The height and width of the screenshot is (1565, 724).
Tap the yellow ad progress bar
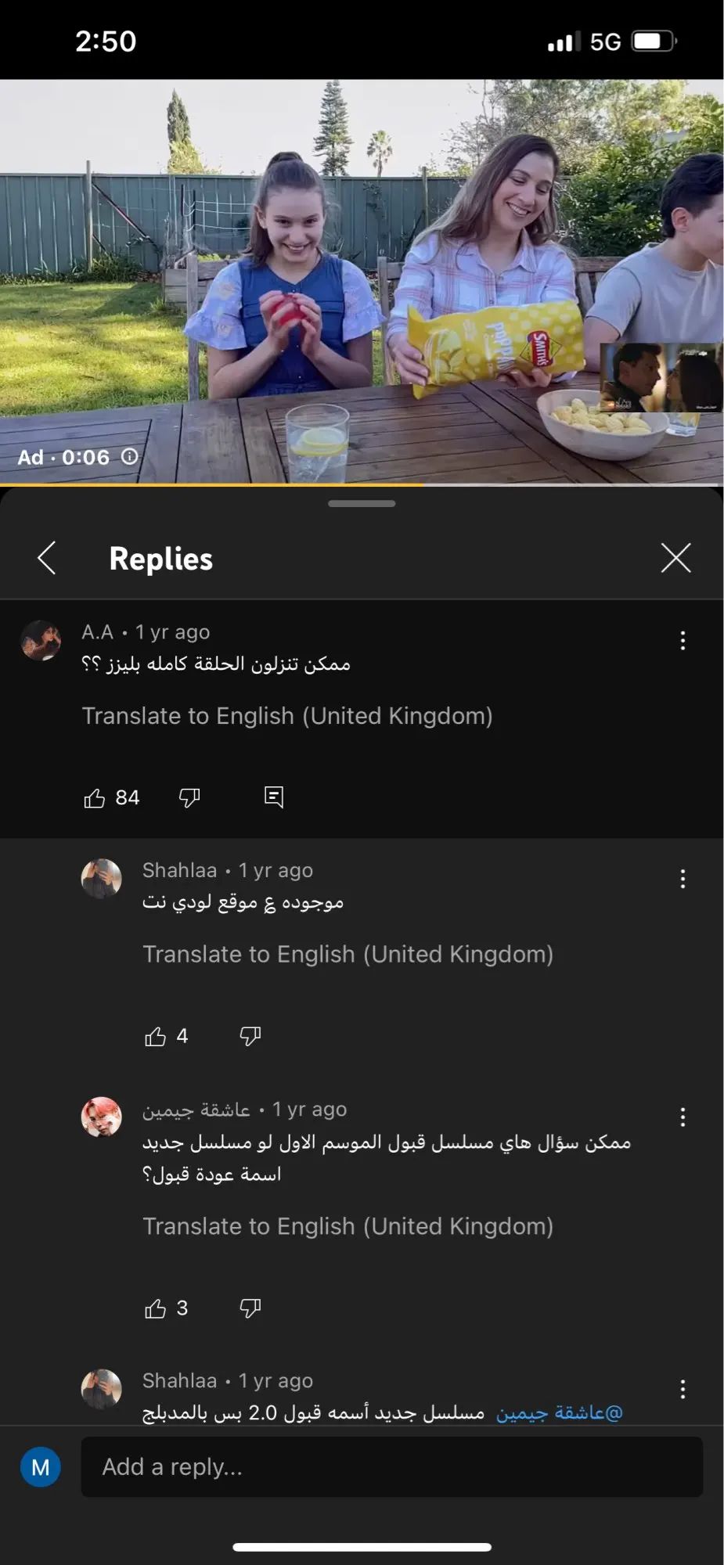tap(211, 484)
